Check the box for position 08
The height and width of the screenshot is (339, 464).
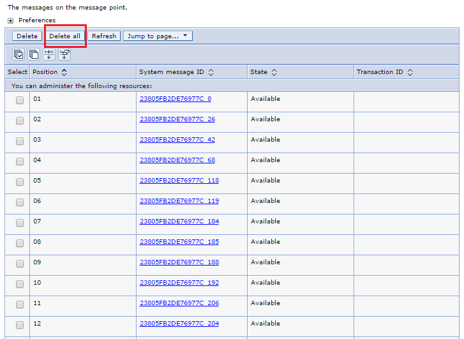coord(20,243)
